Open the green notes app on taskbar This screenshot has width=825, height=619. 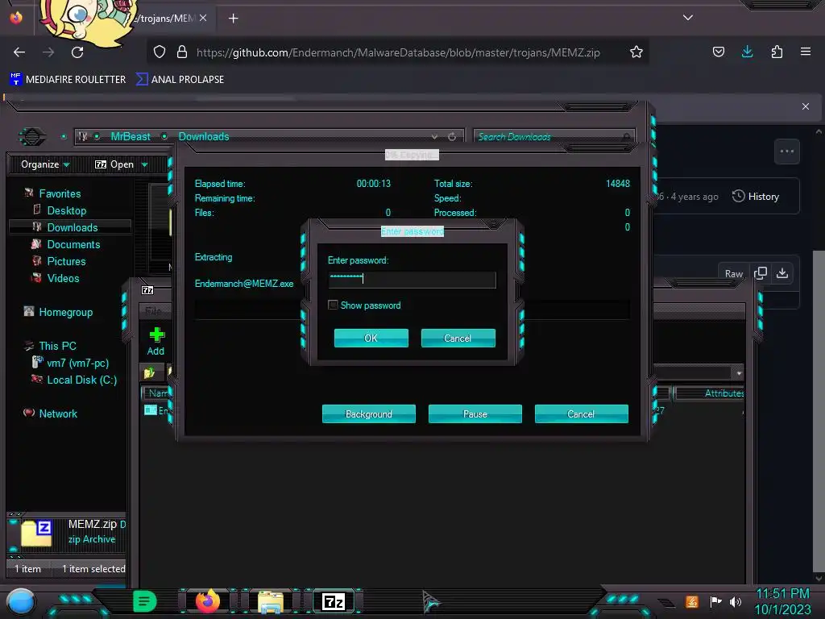145,601
